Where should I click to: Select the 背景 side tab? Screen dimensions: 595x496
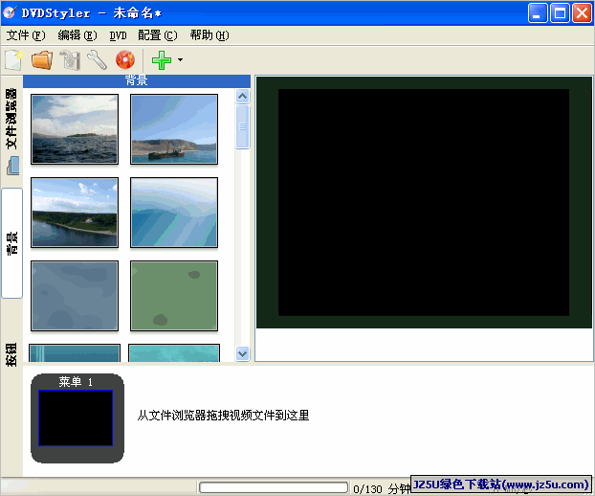click(x=12, y=243)
